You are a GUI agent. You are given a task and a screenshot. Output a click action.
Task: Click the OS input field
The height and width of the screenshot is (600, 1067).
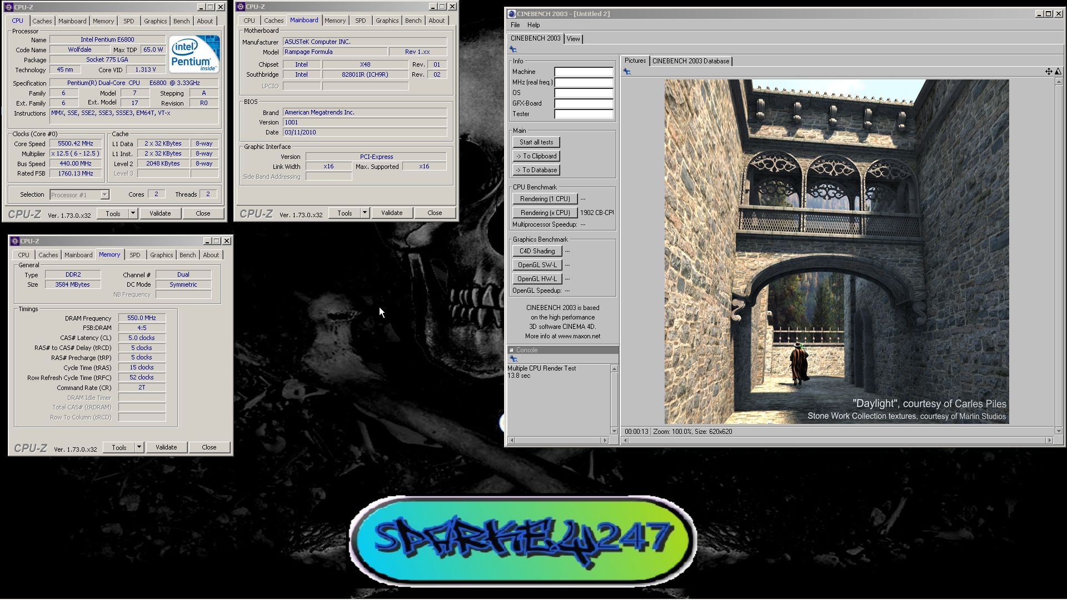point(584,93)
